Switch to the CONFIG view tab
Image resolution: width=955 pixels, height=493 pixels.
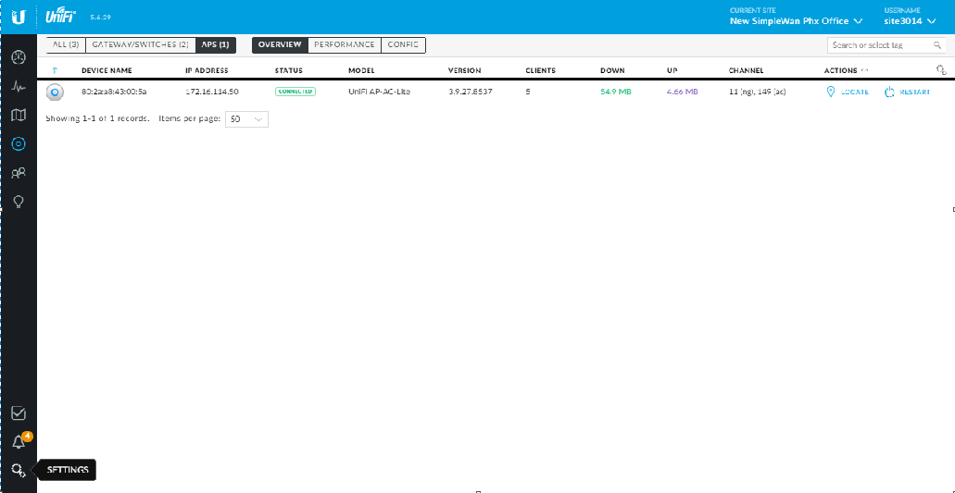403,45
